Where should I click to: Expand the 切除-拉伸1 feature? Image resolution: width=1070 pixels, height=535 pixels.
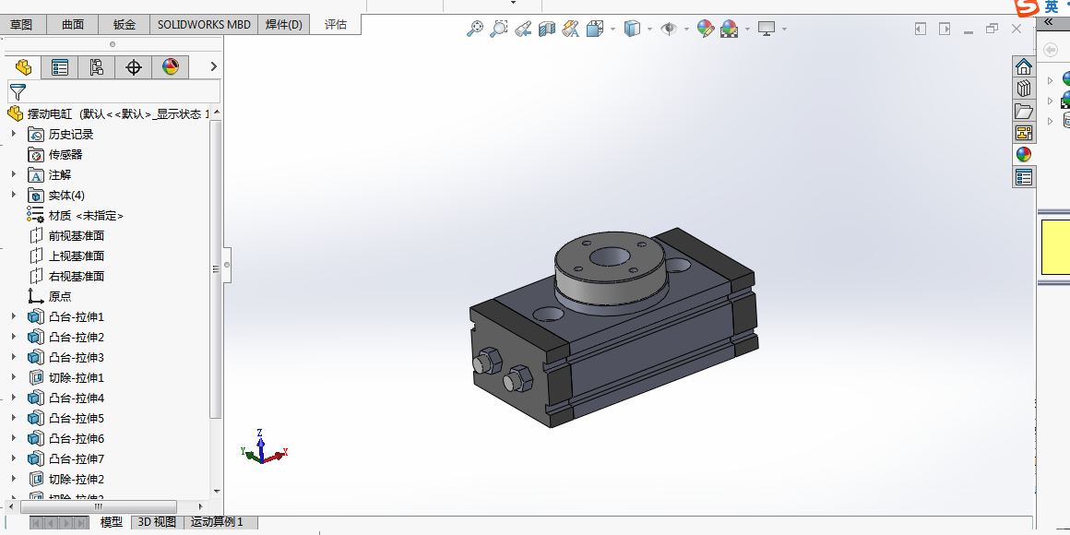point(14,377)
